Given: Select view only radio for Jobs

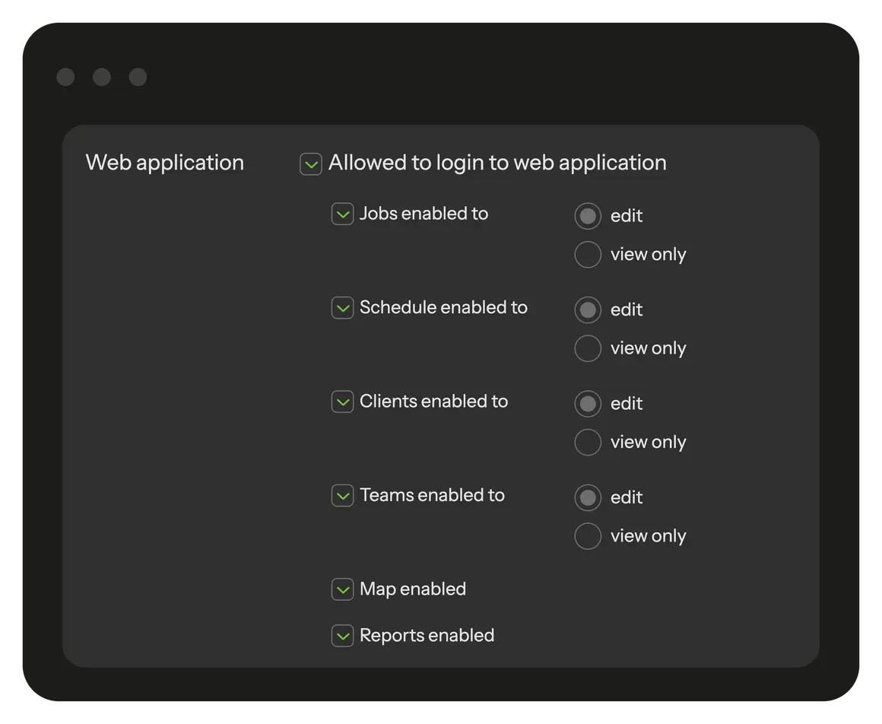Looking at the screenshot, I should 588,255.
